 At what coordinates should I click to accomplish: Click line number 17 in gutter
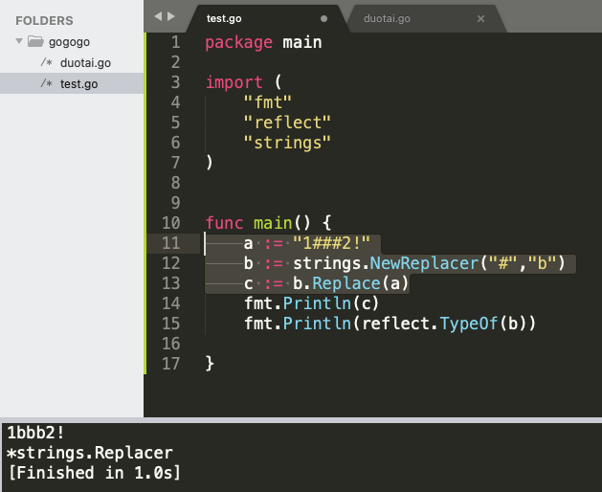(x=171, y=364)
